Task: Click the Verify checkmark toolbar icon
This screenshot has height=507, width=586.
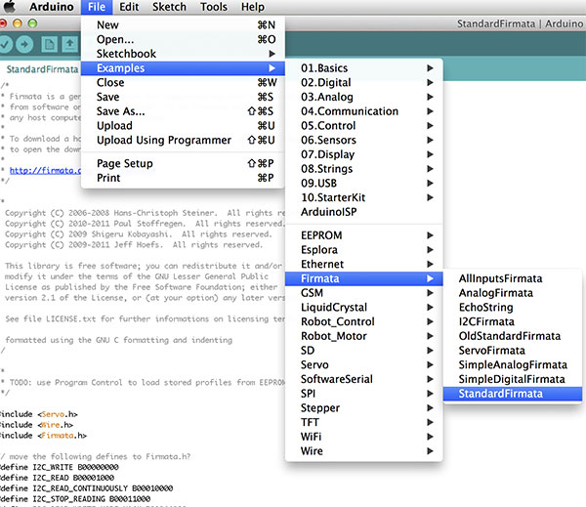Action: click(x=5, y=44)
